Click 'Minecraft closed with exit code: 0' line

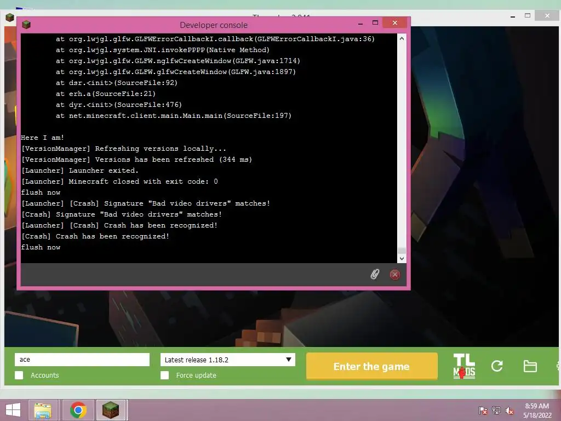[119, 181]
